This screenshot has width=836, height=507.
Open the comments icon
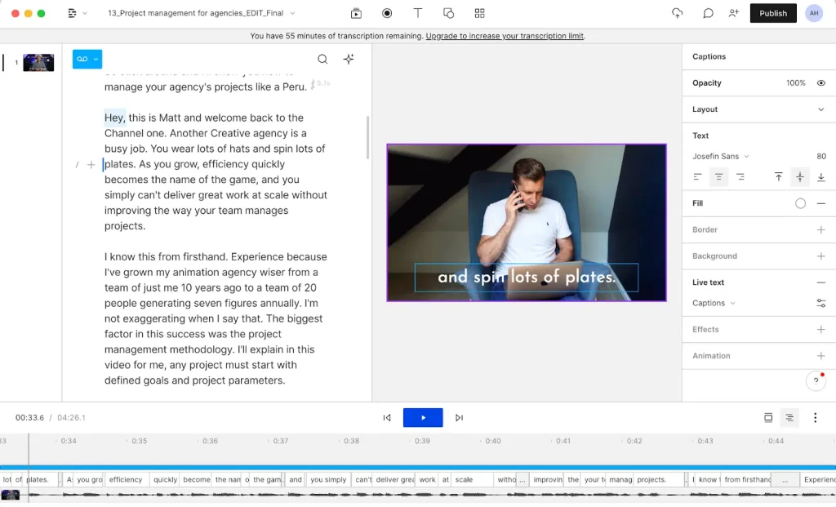click(x=708, y=13)
